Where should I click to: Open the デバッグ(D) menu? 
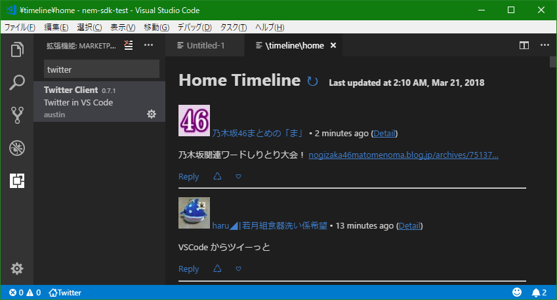coord(194,28)
